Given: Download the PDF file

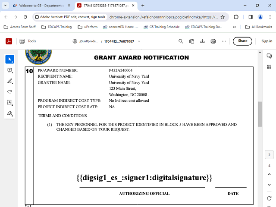Looking at the screenshot, I should tap(202, 41).
